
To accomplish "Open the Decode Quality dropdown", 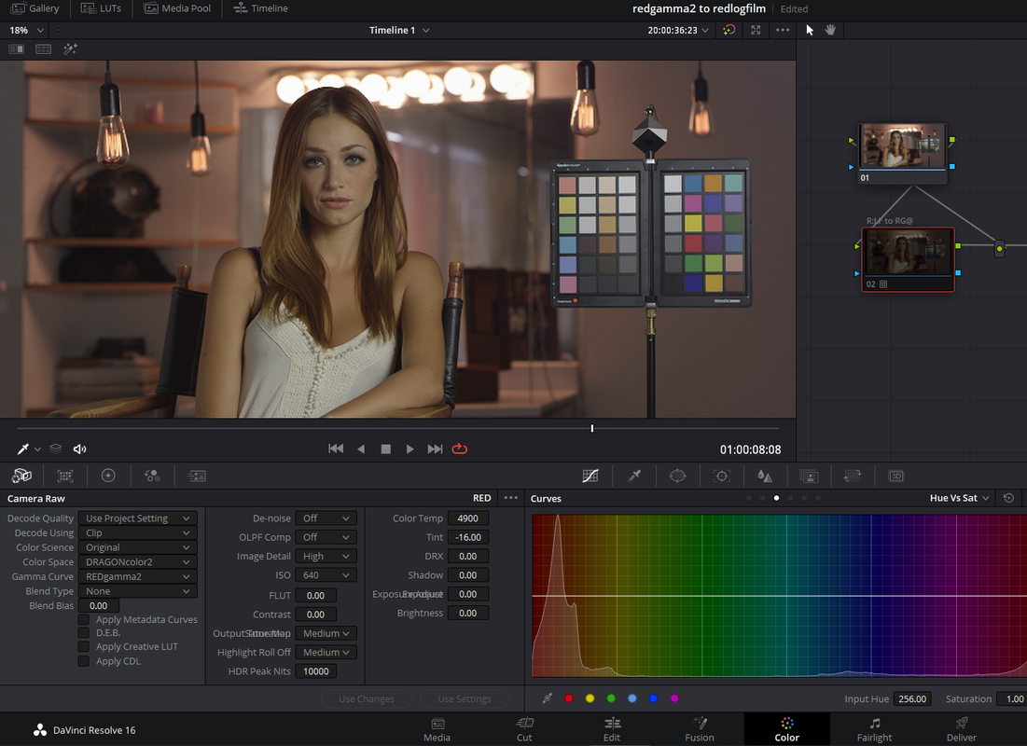I will (x=137, y=518).
